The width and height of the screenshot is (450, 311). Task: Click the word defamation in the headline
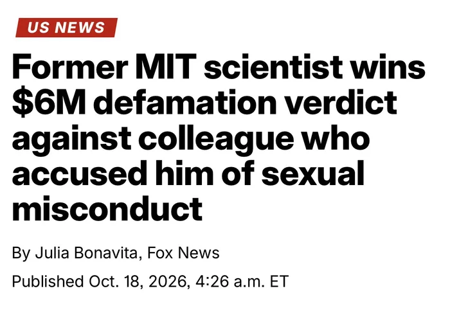[185, 102]
